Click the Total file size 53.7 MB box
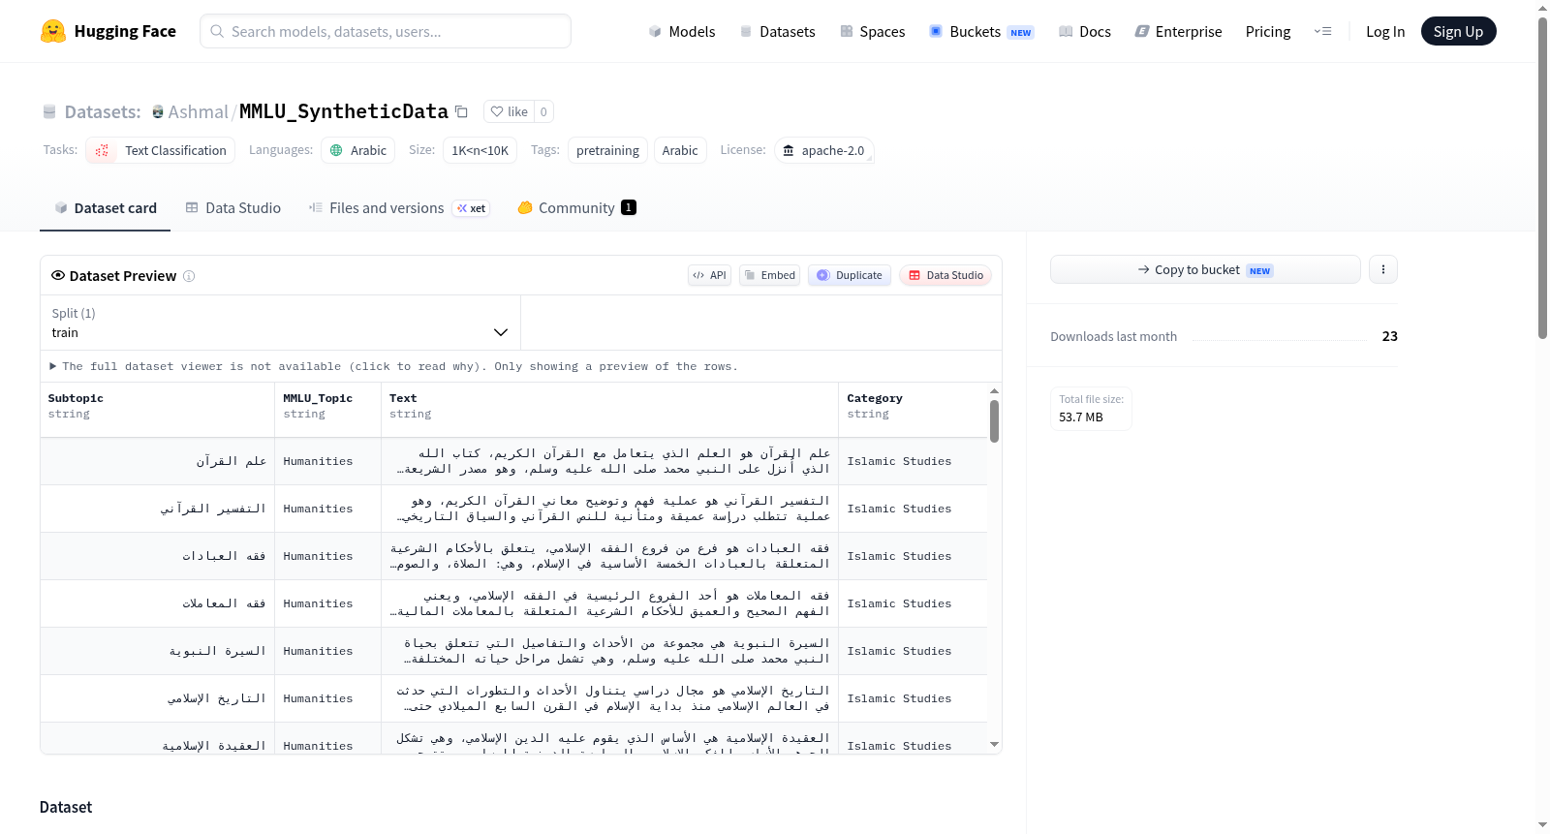1550x834 pixels. (1091, 408)
